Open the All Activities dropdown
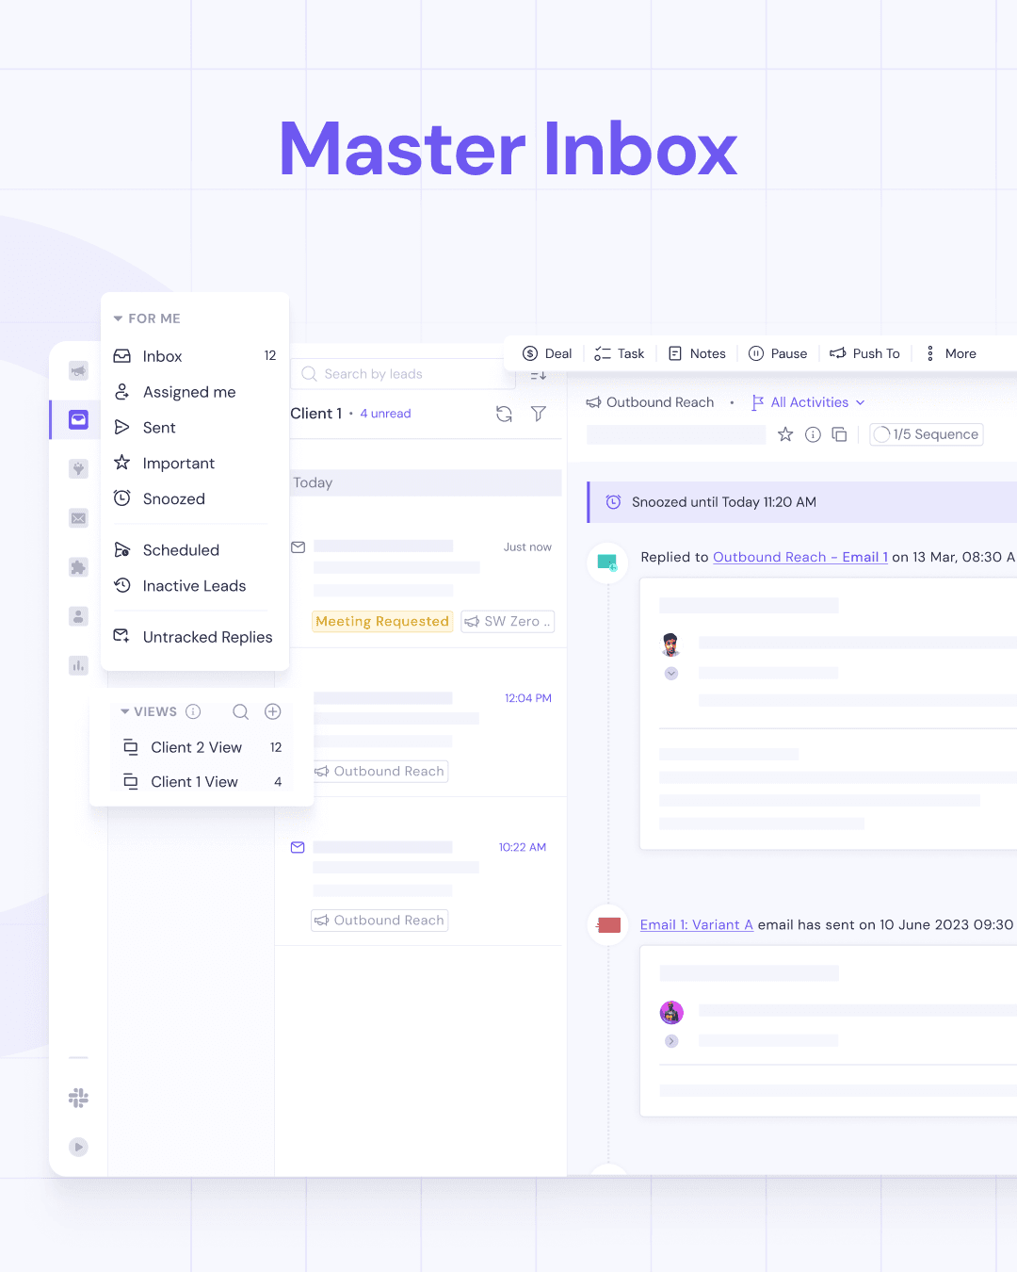 click(808, 402)
